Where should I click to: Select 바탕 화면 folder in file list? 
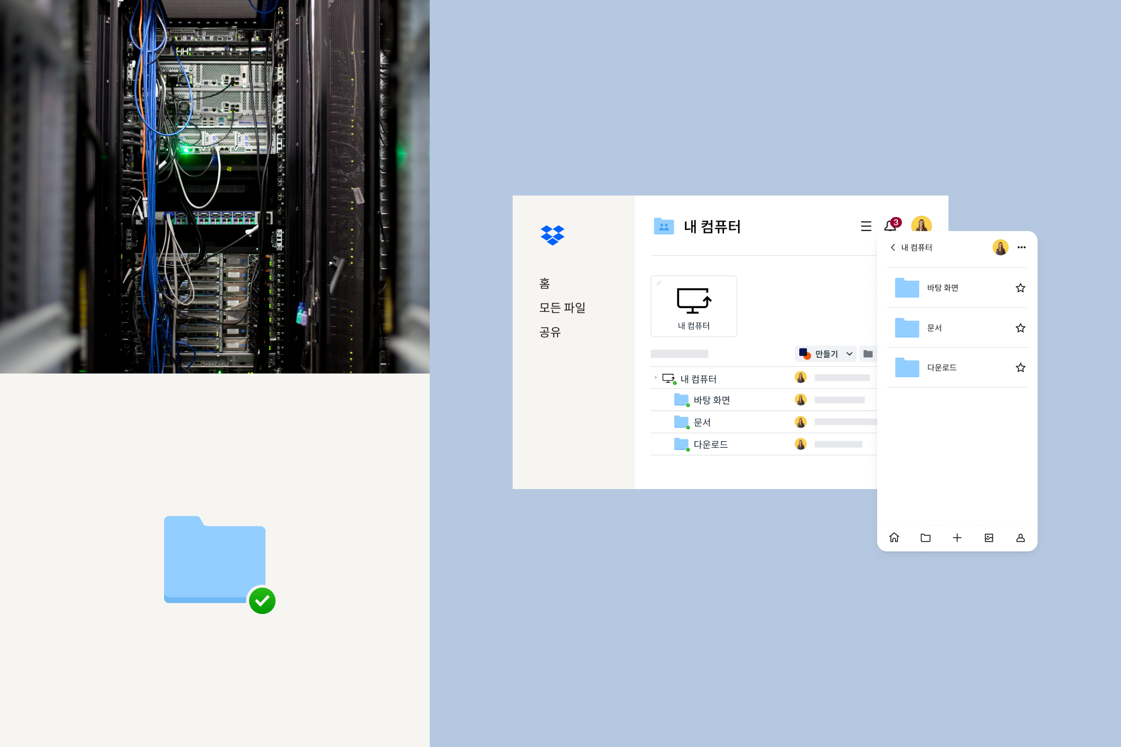pos(713,400)
